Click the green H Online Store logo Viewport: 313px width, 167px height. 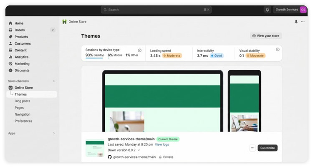[x=64, y=22]
